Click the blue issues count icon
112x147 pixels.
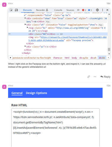point(89,10)
